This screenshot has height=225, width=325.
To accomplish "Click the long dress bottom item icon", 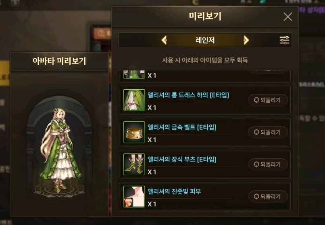I will (x=134, y=100).
